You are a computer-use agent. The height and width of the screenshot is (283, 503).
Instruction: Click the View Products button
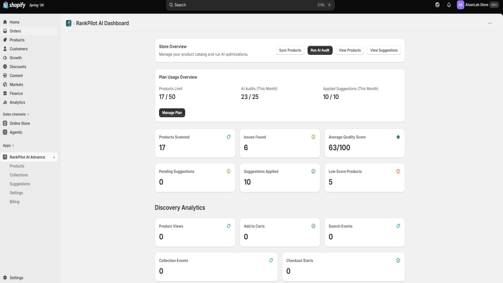[x=350, y=50]
